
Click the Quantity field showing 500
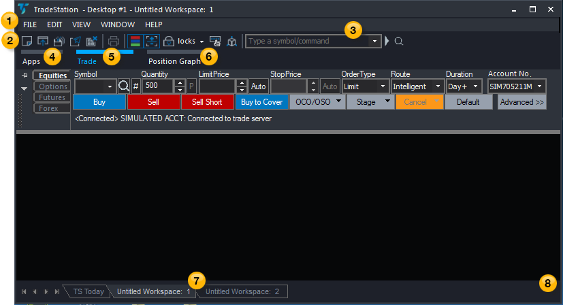[159, 86]
